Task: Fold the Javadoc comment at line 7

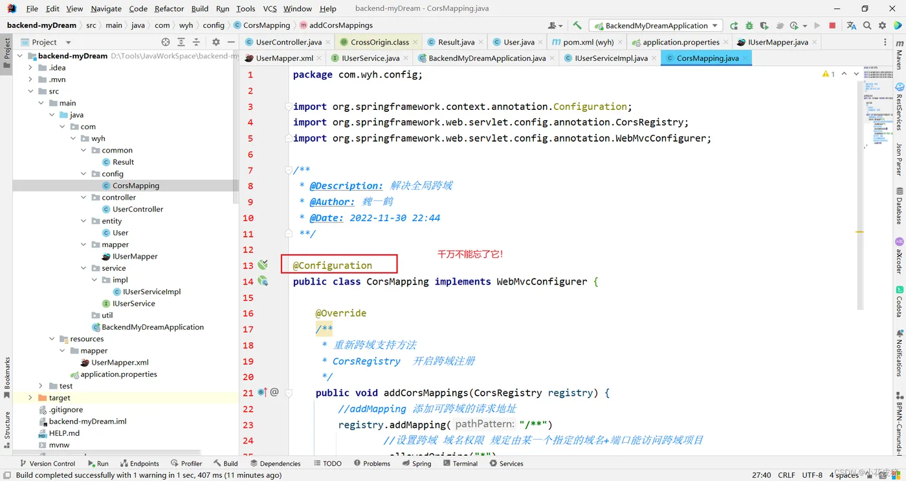Action: click(x=289, y=170)
